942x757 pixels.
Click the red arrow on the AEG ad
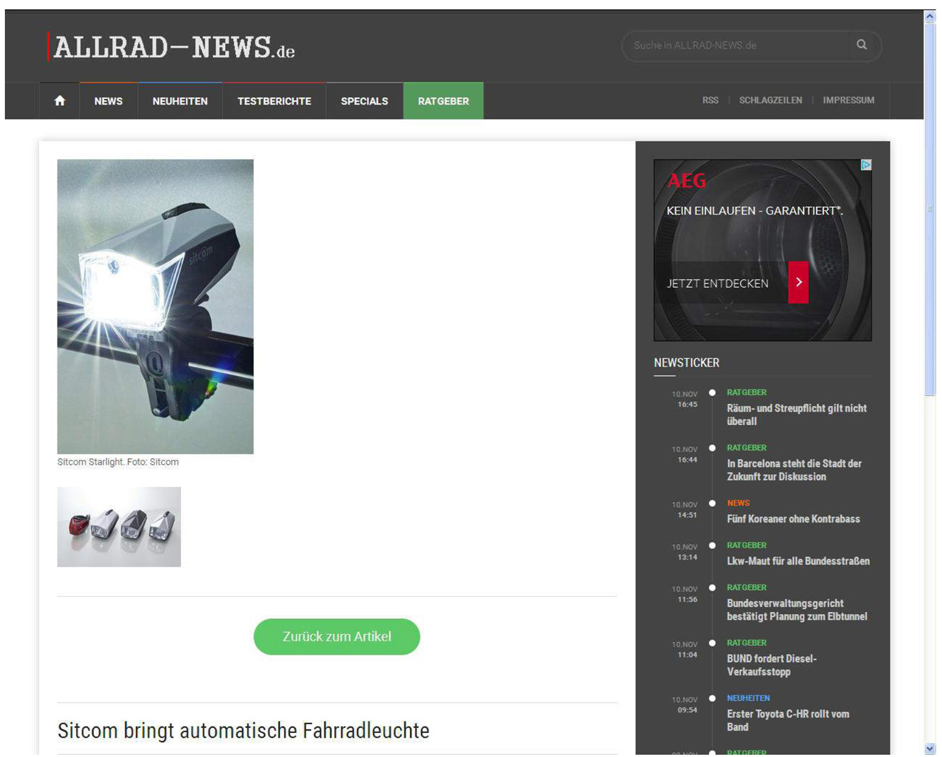pos(798,282)
